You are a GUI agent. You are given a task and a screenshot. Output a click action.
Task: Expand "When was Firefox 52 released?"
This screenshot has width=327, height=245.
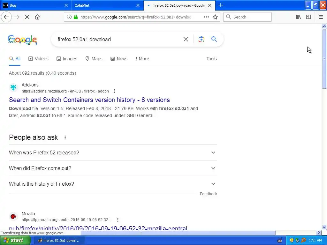[x=113, y=152]
